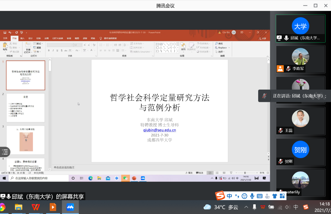Click the Sogou voice input microphone
The height and width of the screenshot is (214, 331).
pyautogui.click(x=252, y=196)
